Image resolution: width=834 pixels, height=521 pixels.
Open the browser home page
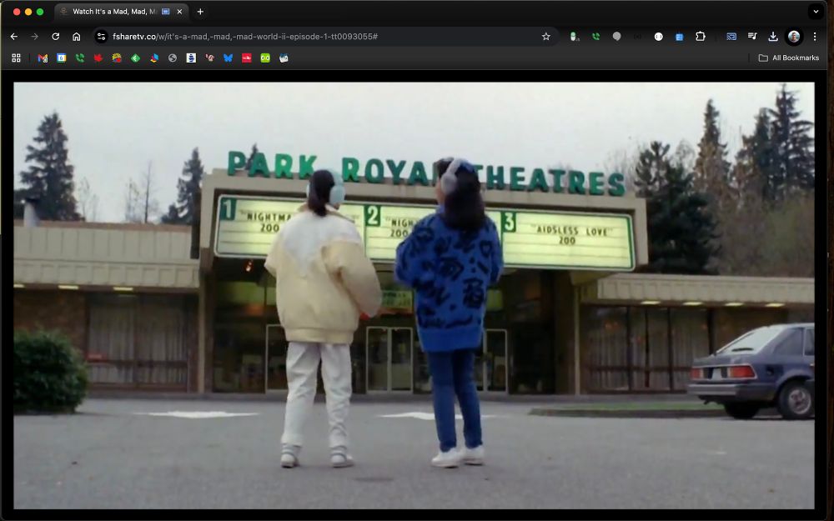coord(77,37)
